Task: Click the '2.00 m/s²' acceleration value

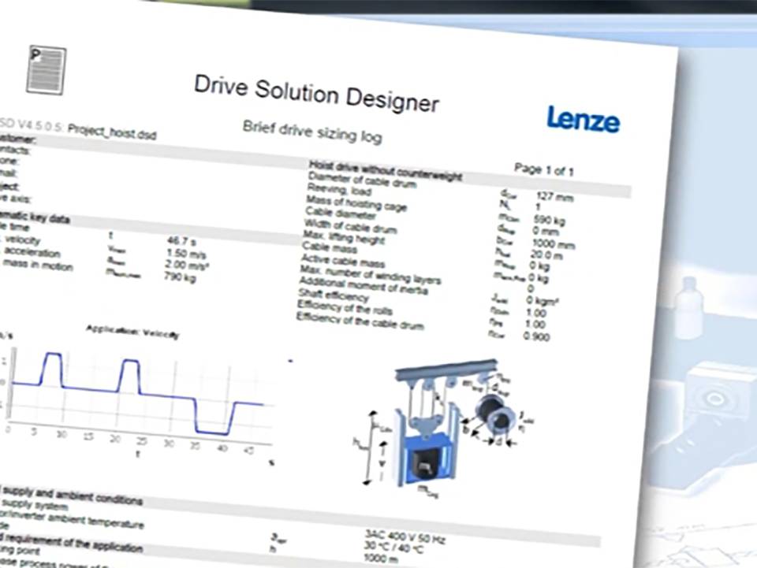Action: (x=187, y=265)
